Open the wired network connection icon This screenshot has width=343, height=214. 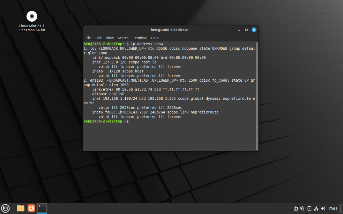tap(316, 208)
